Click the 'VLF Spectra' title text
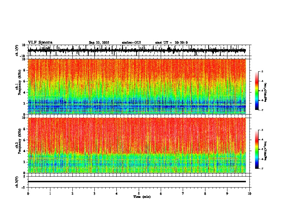The width and height of the screenshot is (281, 217). [x=40, y=43]
